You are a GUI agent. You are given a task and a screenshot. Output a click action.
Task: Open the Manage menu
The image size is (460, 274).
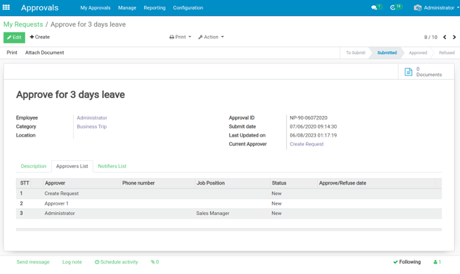click(x=127, y=8)
